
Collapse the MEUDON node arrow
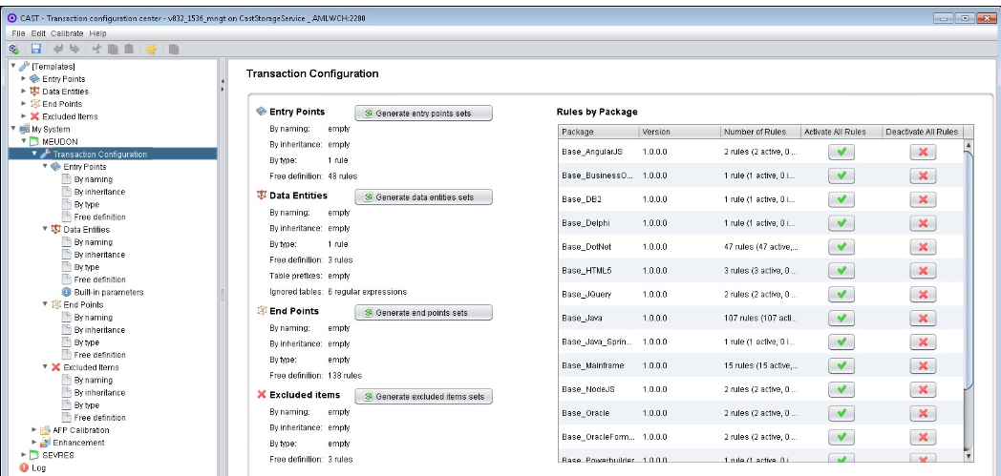[24, 141]
